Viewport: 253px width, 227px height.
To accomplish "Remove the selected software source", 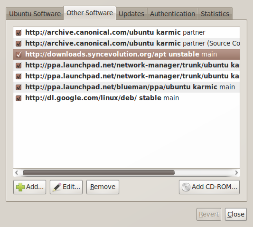I will coord(103,187).
